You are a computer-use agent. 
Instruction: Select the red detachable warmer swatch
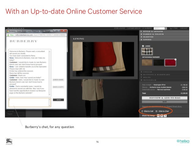(x=170, y=62)
